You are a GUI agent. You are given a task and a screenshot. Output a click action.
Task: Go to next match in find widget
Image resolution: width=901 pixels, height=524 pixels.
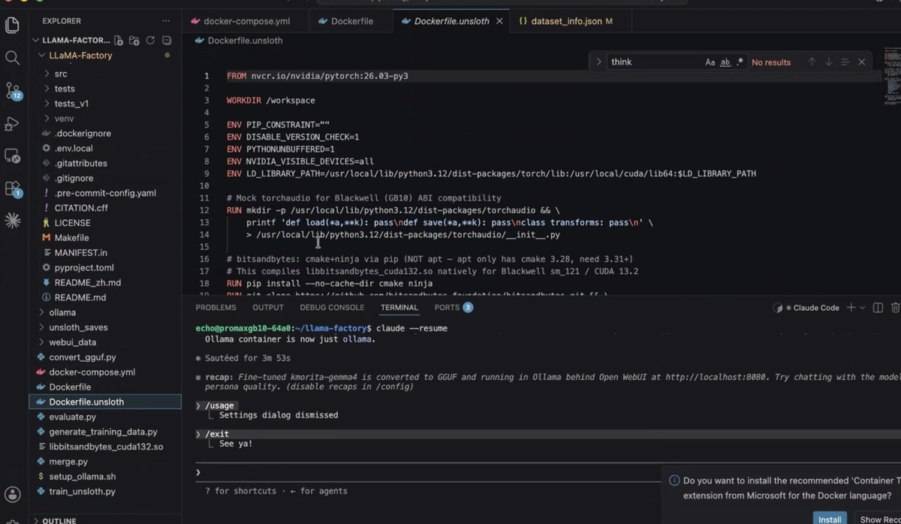coord(829,62)
